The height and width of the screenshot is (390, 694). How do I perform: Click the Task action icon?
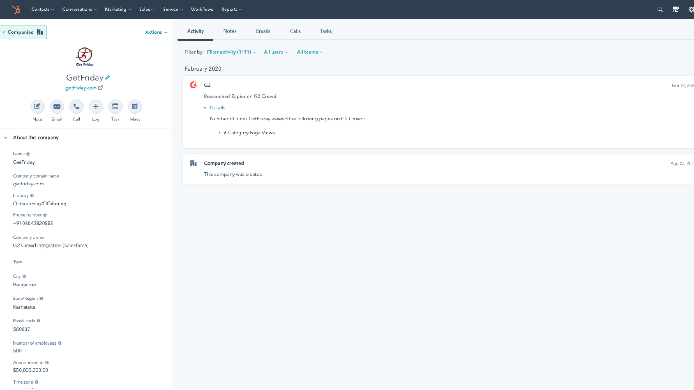click(x=115, y=107)
